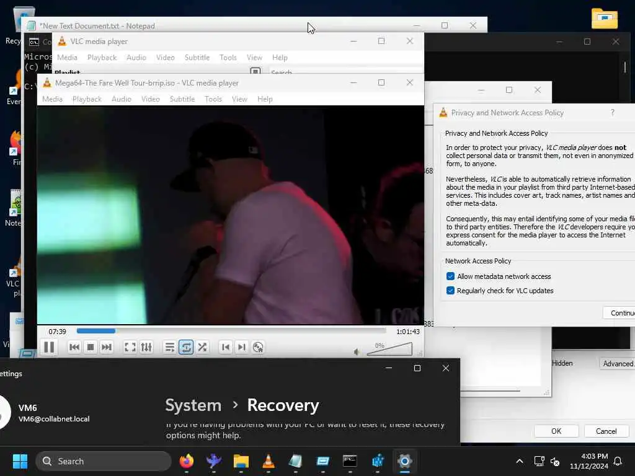Screen dimensions: 635x476
Task: Open the Windows Start menu
Action: (x=20, y=461)
